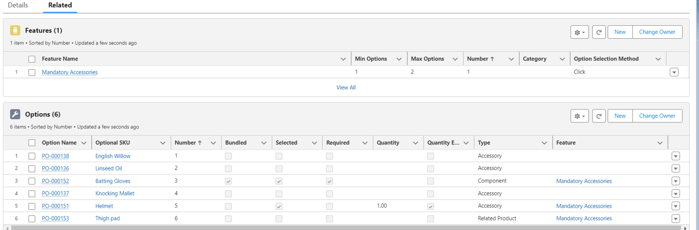Refresh the Options related list
This screenshot has width=699, height=230.
tap(599, 116)
